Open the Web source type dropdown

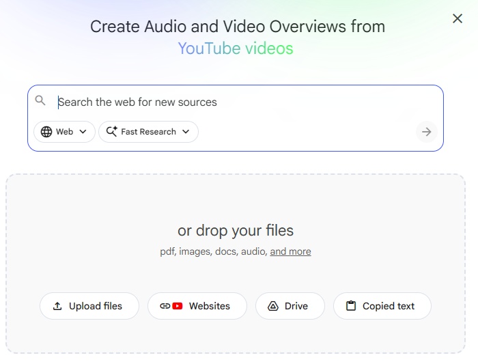click(x=64, y=132)
